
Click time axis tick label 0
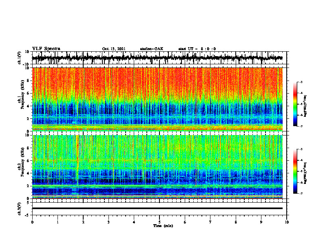[32, 222]
